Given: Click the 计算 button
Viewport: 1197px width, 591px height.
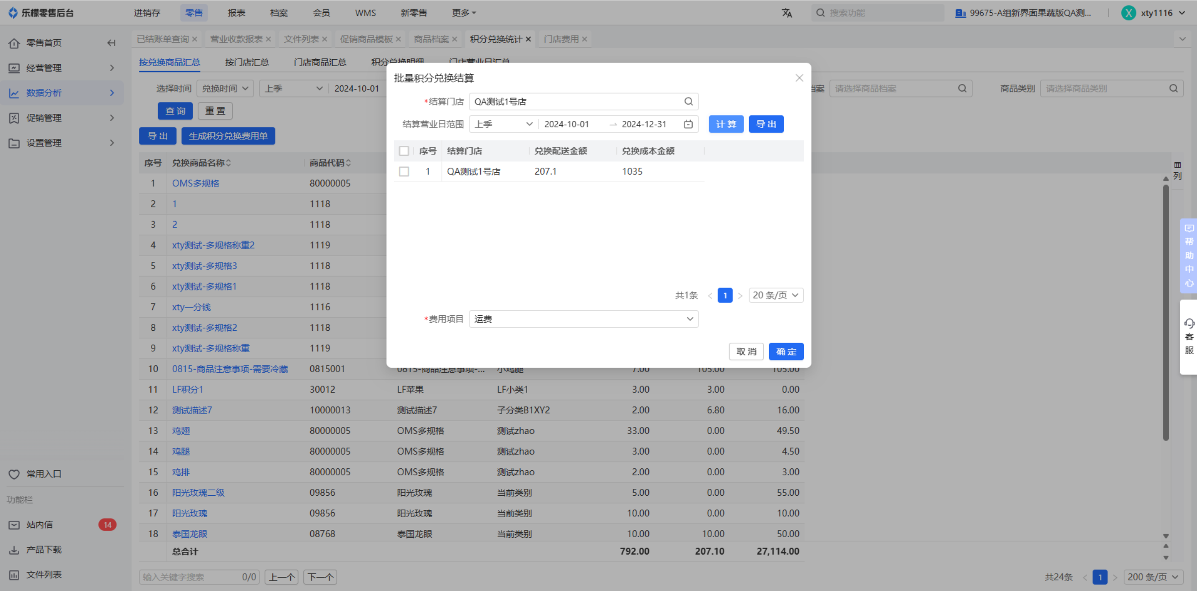Looking at the screenshot, I should (x=725, y=124).
